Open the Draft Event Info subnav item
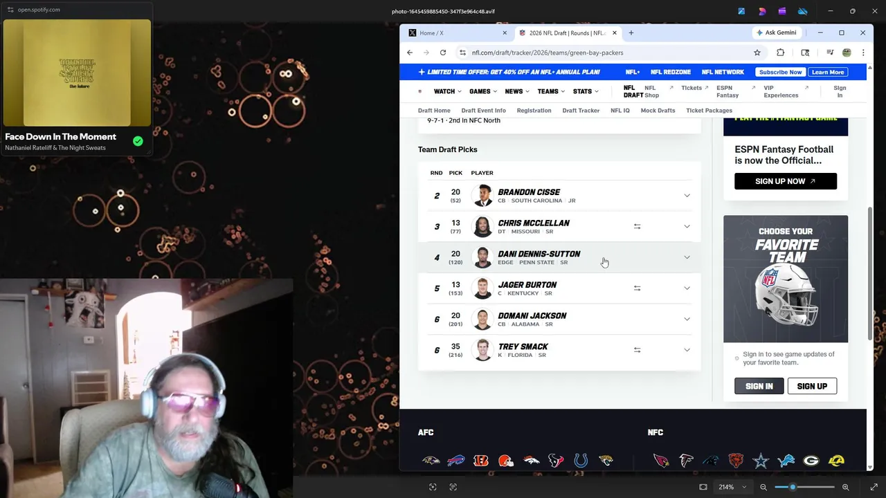Screen dimensions: 886x498 click(x=483, y=111)
